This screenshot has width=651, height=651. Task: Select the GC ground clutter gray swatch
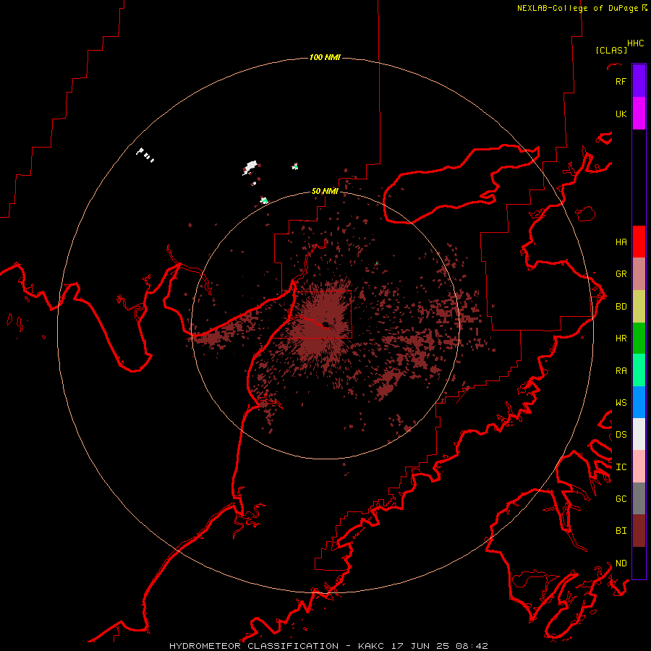(x=639, y=498)
